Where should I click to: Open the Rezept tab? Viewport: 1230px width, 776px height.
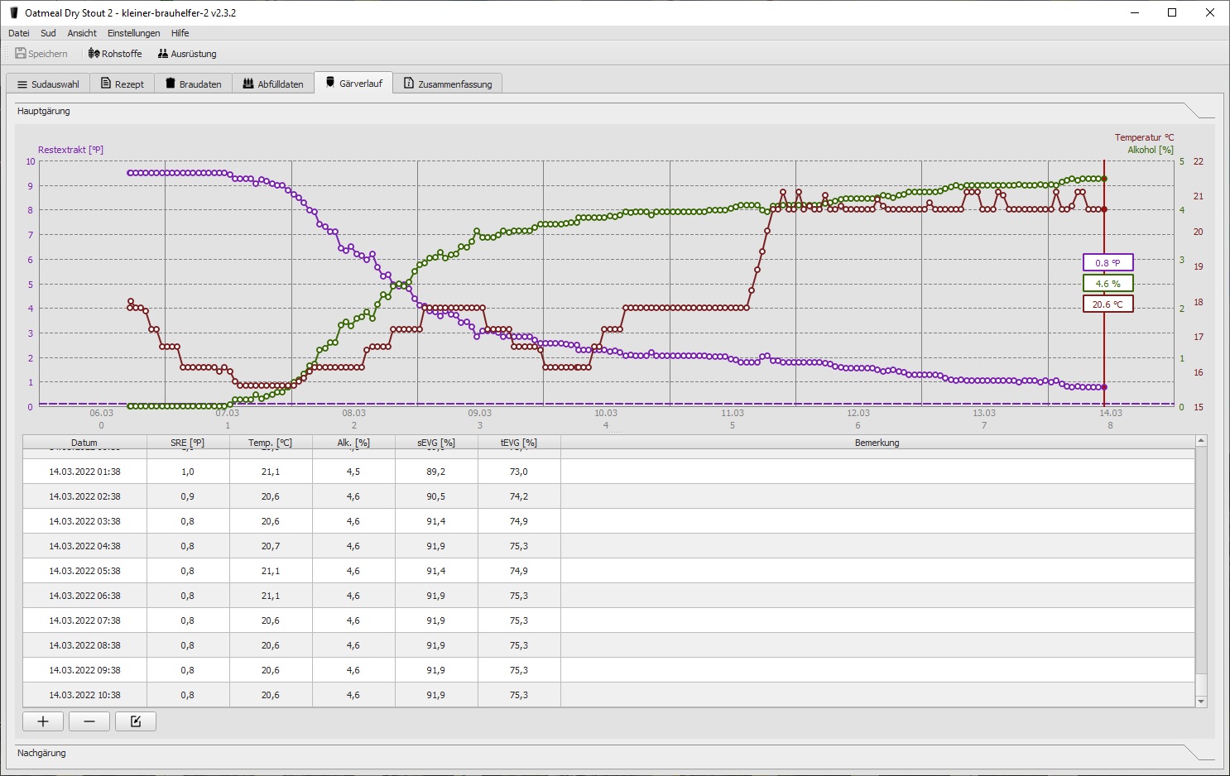coord(123,84)
